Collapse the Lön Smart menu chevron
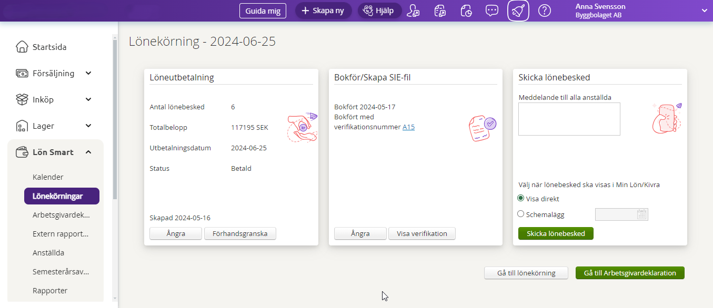713x308 pixels. click(x=88, y=152)
